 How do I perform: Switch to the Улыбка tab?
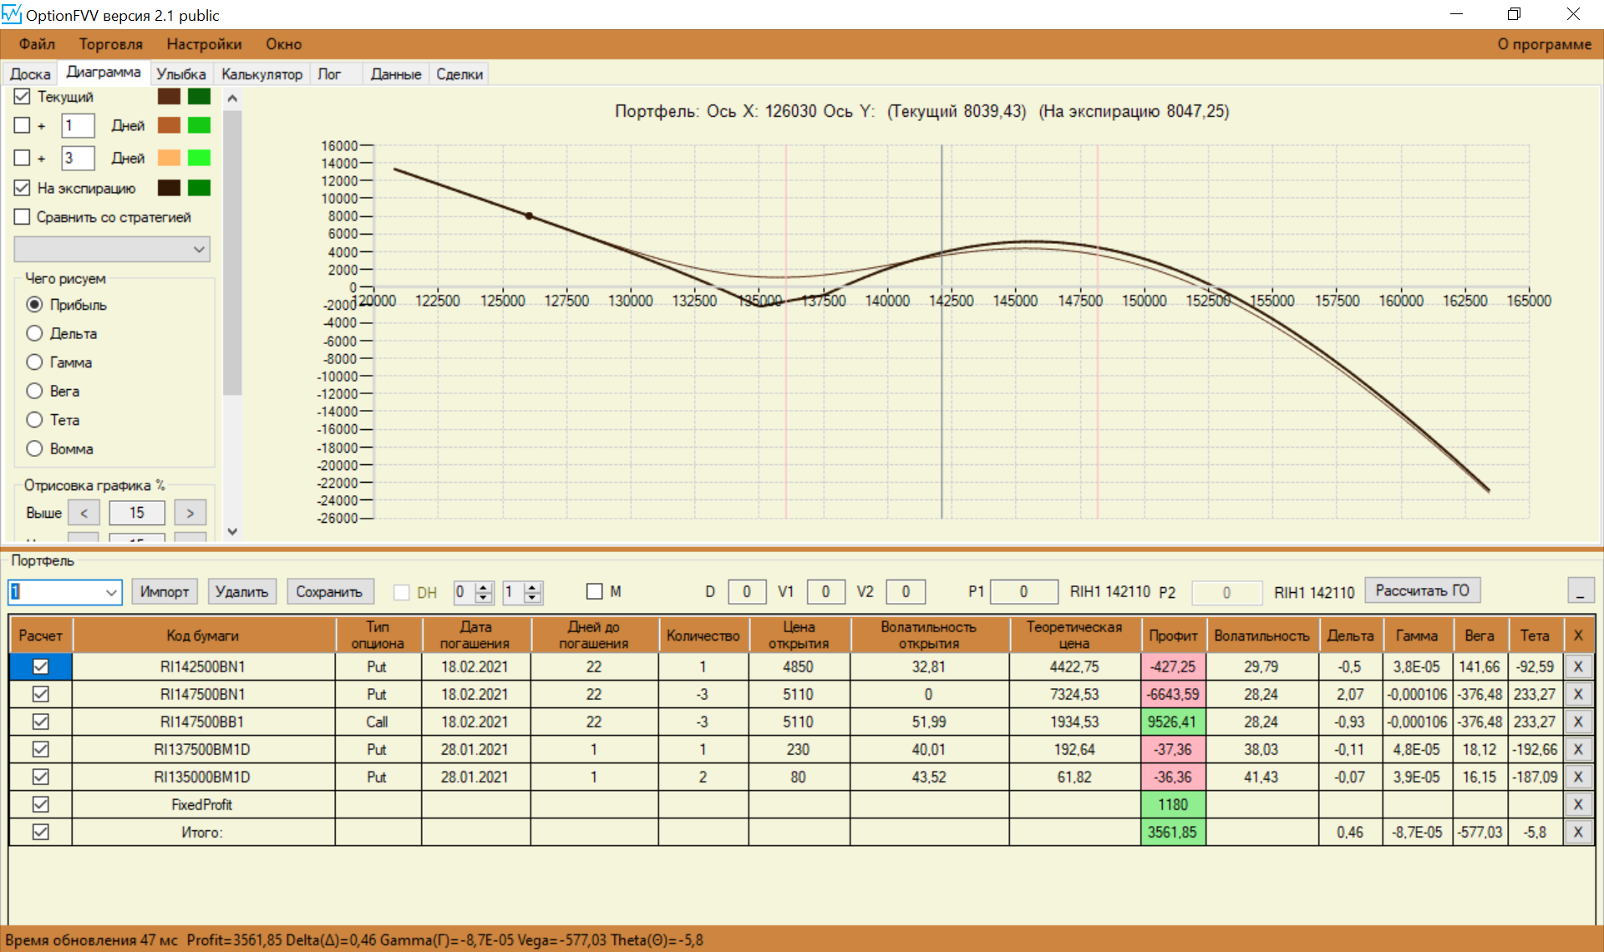click(180, 74)
